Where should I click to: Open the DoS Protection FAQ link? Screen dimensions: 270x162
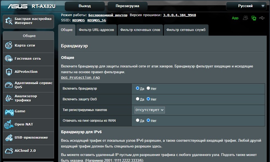pos(80,78)
